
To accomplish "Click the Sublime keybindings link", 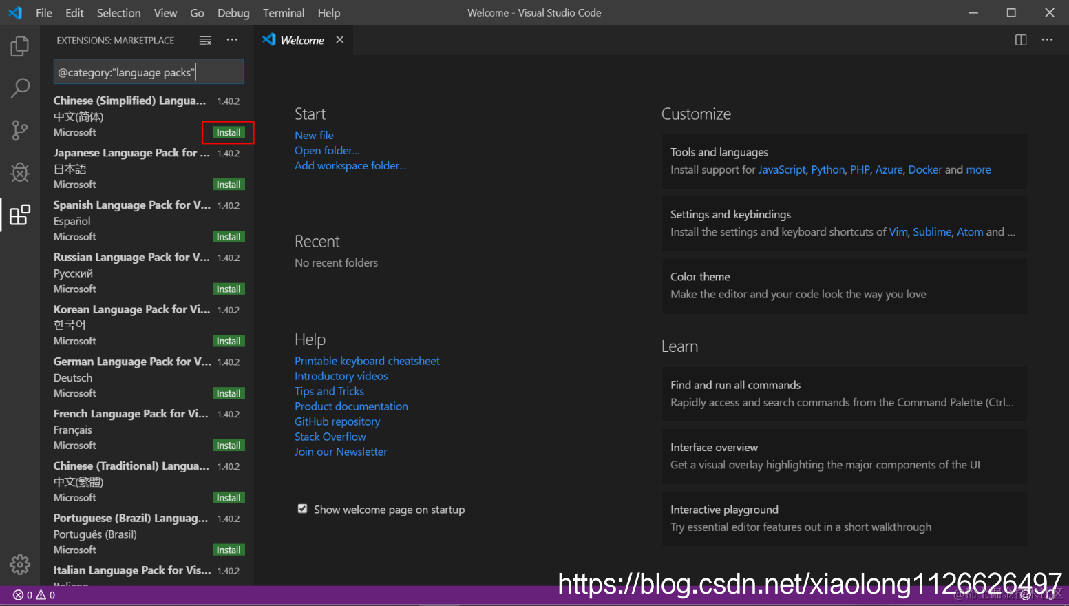I will 932,231.
